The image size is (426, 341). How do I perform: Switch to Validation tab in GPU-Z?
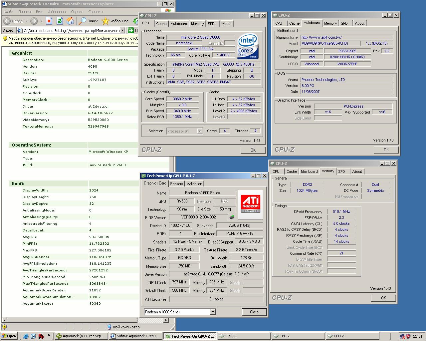pos(194,184)
